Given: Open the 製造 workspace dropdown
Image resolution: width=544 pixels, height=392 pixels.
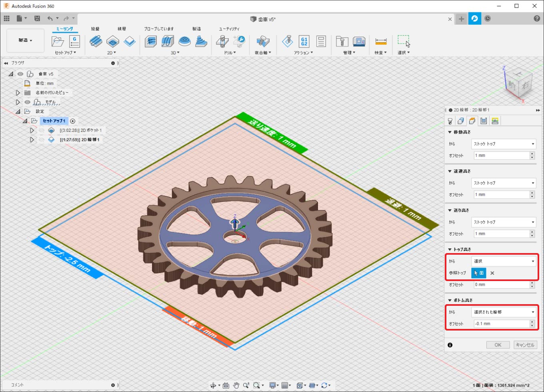Looking at the screenshot, I should pyautogui.click(x=25, y=40).
